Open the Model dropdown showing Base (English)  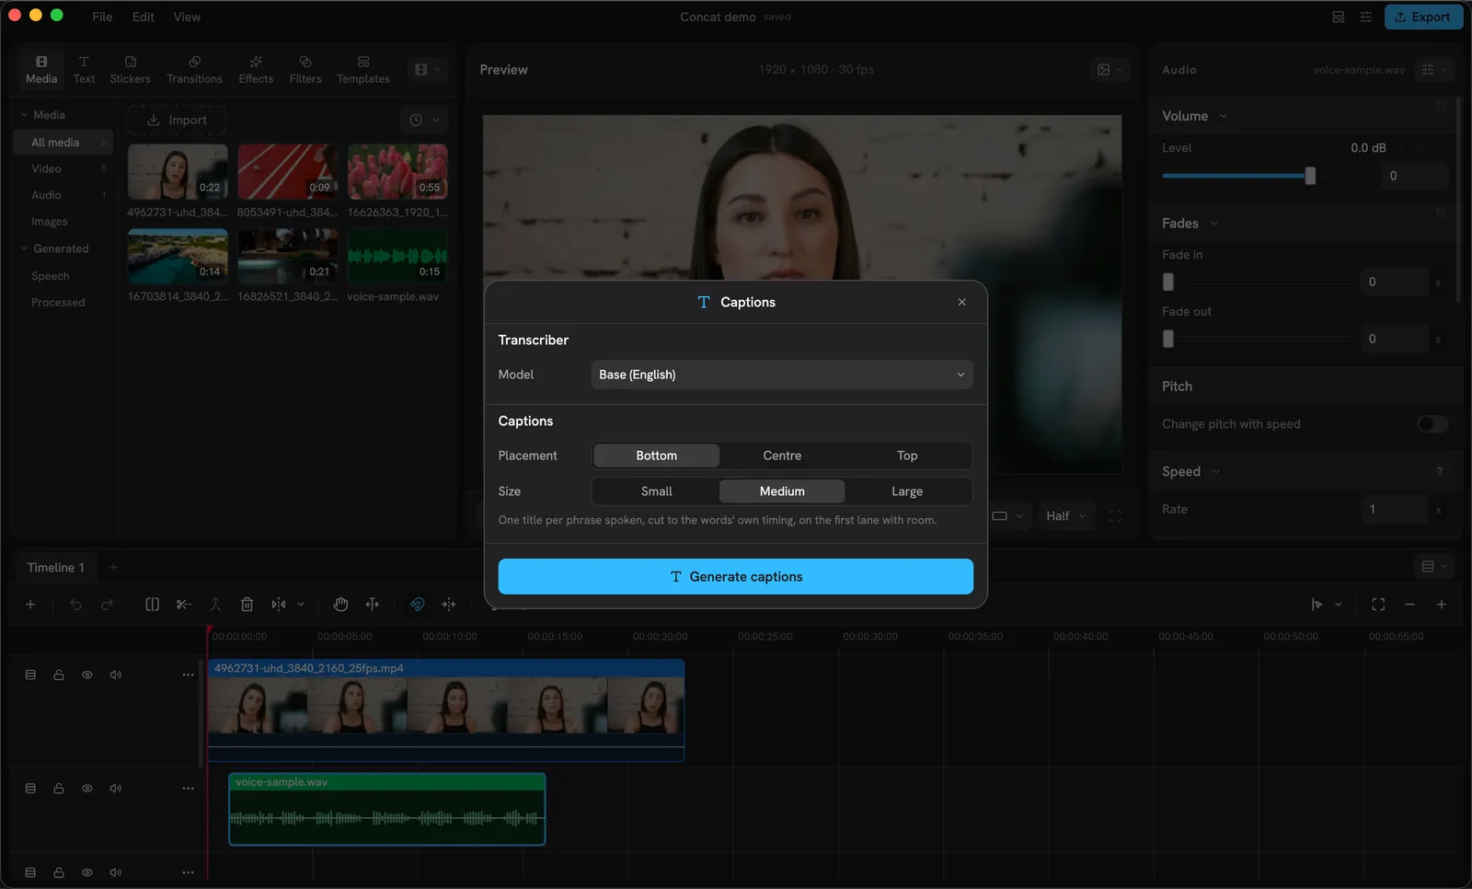pyautogui.click(x=782, y=375)
